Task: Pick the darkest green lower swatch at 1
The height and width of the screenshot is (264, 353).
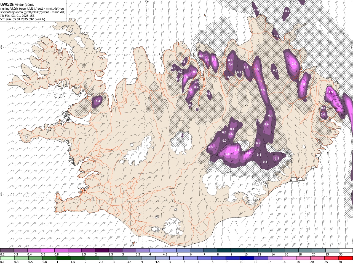Action: pos(64,258)
